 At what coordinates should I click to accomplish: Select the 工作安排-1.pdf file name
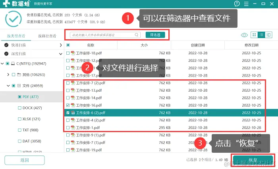[x=88, y=128]
